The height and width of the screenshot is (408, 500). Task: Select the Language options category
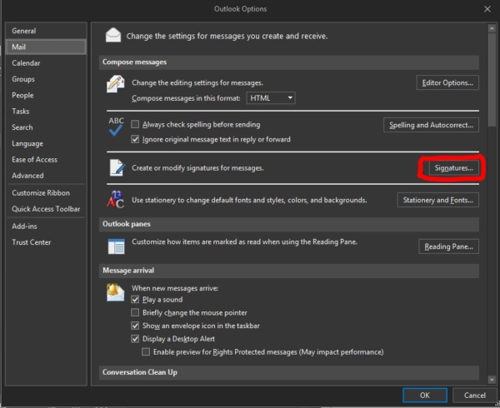46,144
